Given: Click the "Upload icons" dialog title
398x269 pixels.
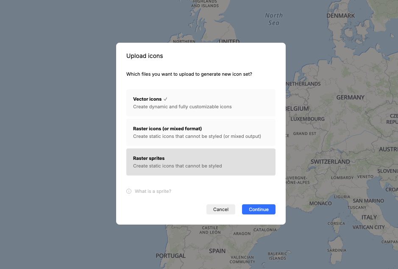Looking at the screenshot, I should [145, 56].
